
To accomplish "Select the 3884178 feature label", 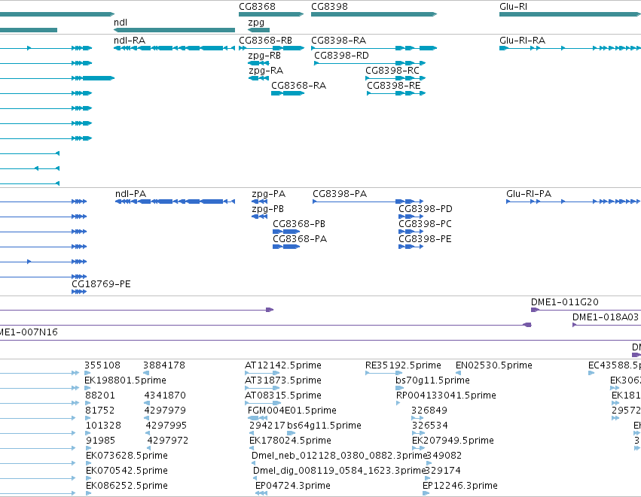I will 164,365.
